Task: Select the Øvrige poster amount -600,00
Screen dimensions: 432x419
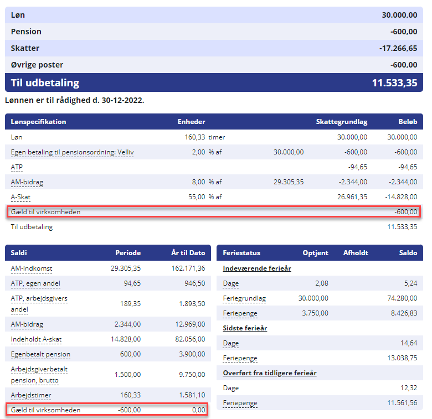Action: click(404, 65)
